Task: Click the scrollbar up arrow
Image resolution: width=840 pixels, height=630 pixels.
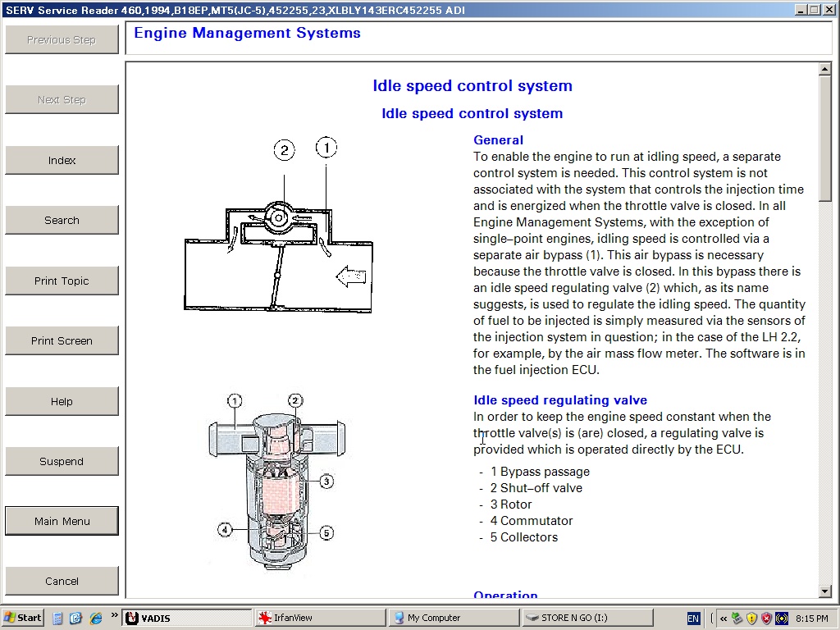Action: coord(825,69)
